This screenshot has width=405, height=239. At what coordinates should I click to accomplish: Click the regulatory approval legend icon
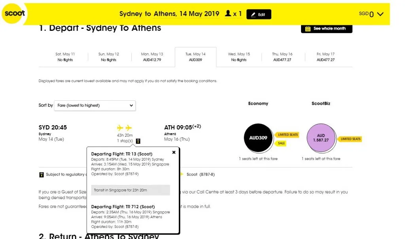click(41, 175)
